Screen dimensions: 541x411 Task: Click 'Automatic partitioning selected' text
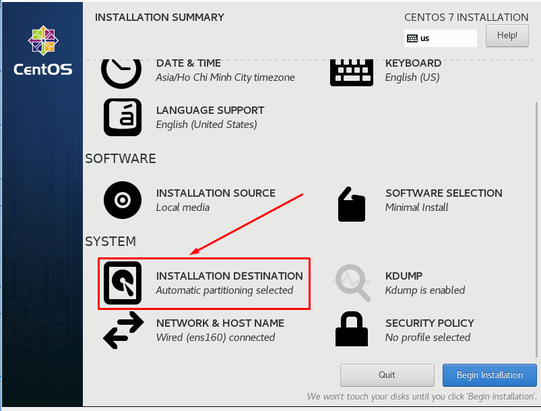click(x=224, y=290)
